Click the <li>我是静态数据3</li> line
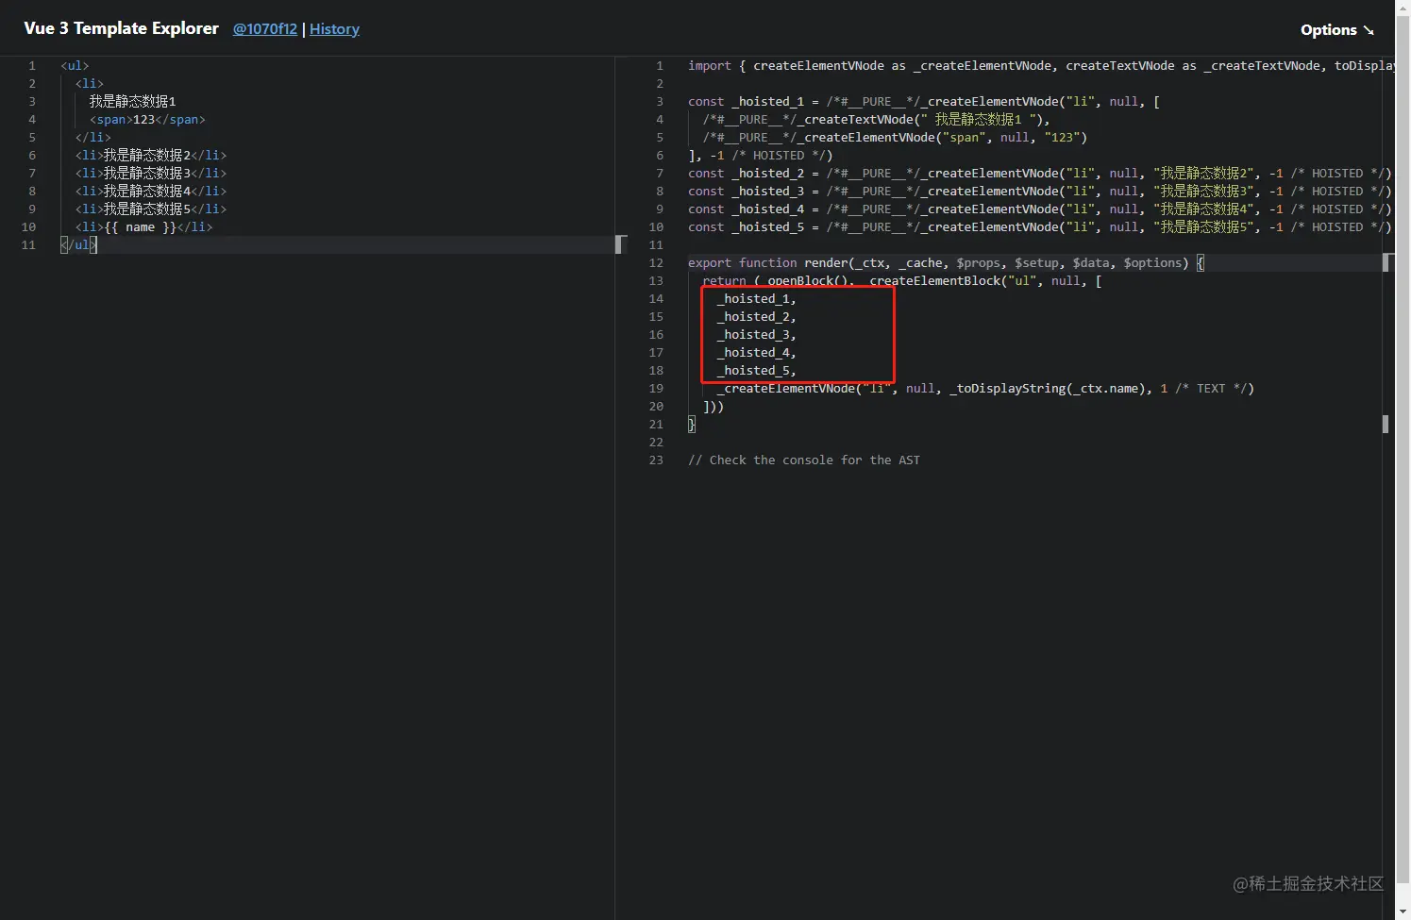Image resolution: width=1411 pixels, height=920 pixels. coord(151,174)
